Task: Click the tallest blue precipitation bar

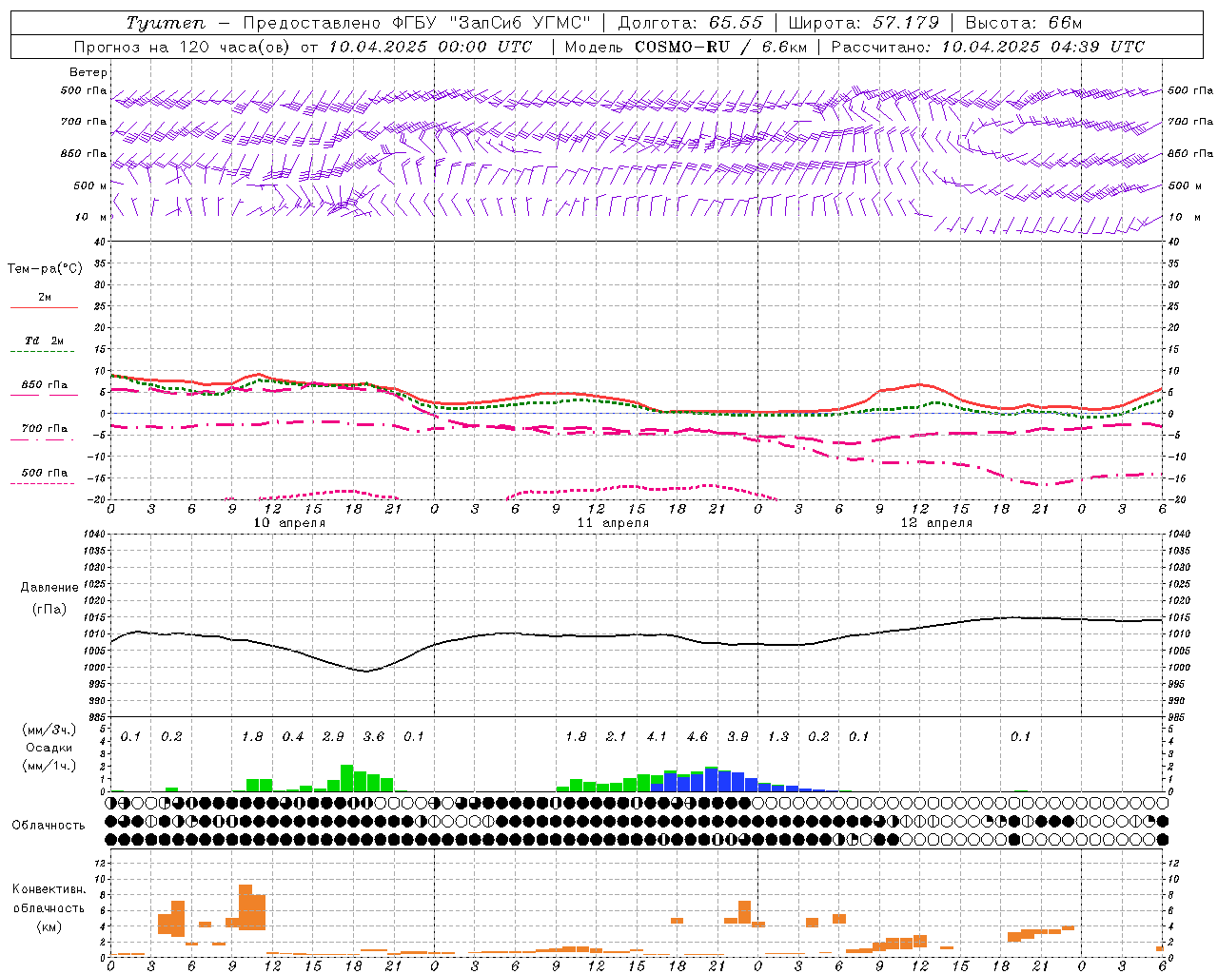Action: click(x=711, y=779)
